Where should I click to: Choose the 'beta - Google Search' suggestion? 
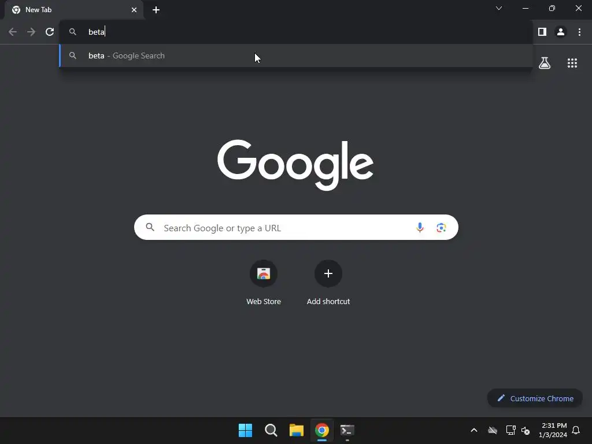coord(296,56)
